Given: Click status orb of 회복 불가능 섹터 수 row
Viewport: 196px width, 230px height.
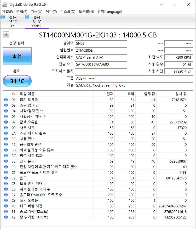Looking at the screenshot, I should 6,189.
